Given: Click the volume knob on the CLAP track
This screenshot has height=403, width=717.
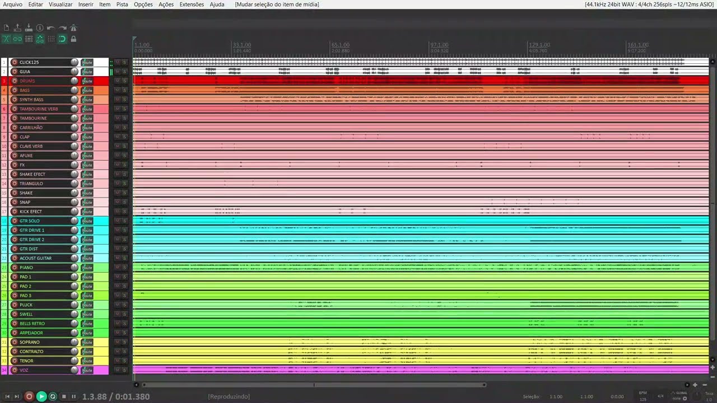Looking at the screenshot, I should (75, 137).
